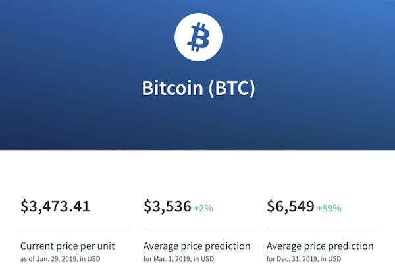Click the Current price per unit label
Viewport: 395px width, 276px height.
[x=68, y=246]
